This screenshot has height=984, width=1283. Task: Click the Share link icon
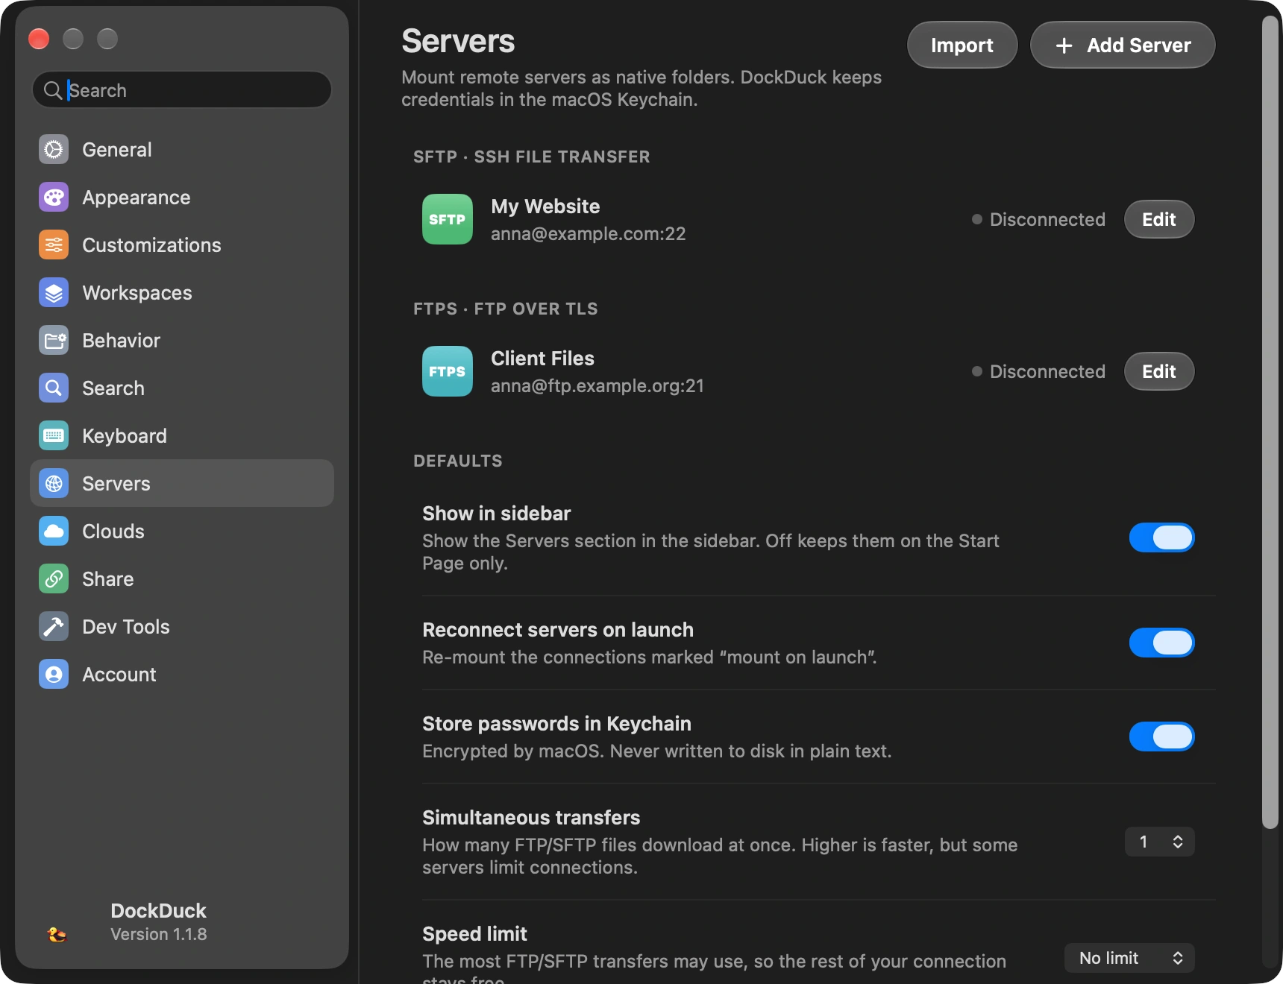click(54, 579)
